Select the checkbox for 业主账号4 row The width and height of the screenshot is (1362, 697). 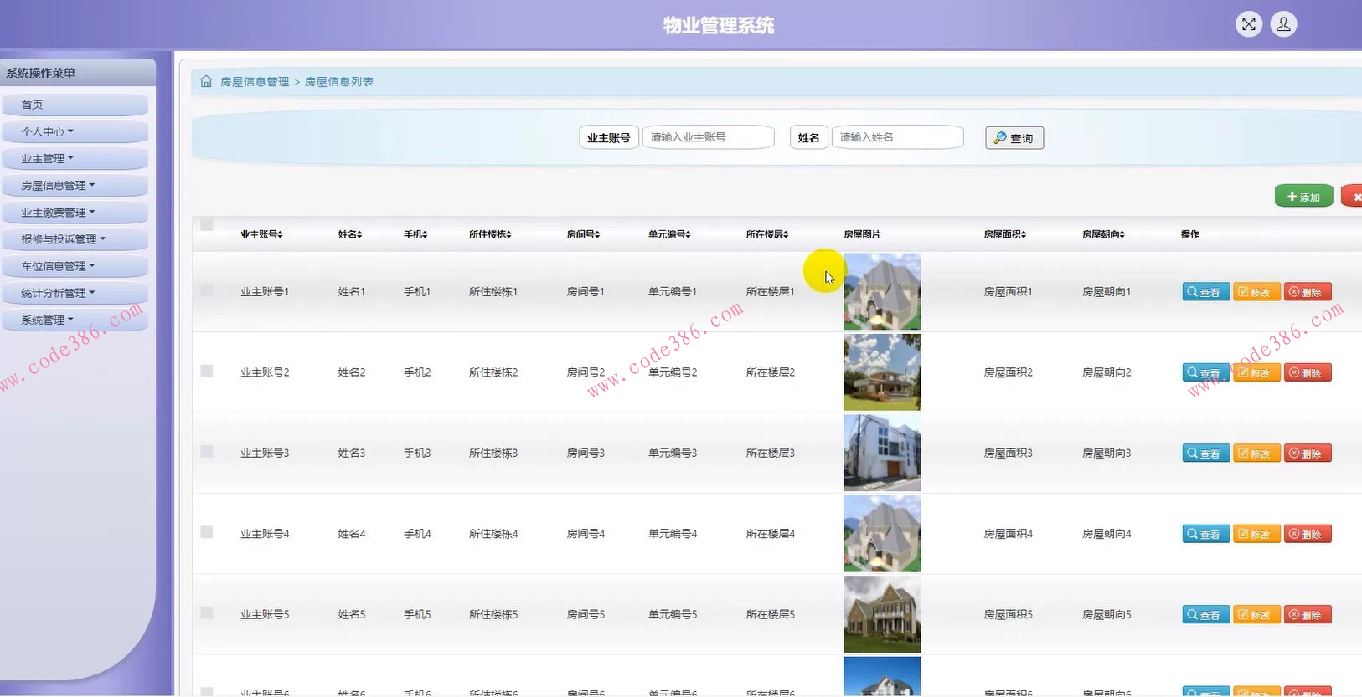pyautogui.click(x=207, y=532)
